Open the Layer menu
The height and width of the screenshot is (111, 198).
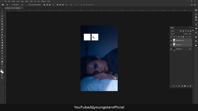(x=18, y=1)
